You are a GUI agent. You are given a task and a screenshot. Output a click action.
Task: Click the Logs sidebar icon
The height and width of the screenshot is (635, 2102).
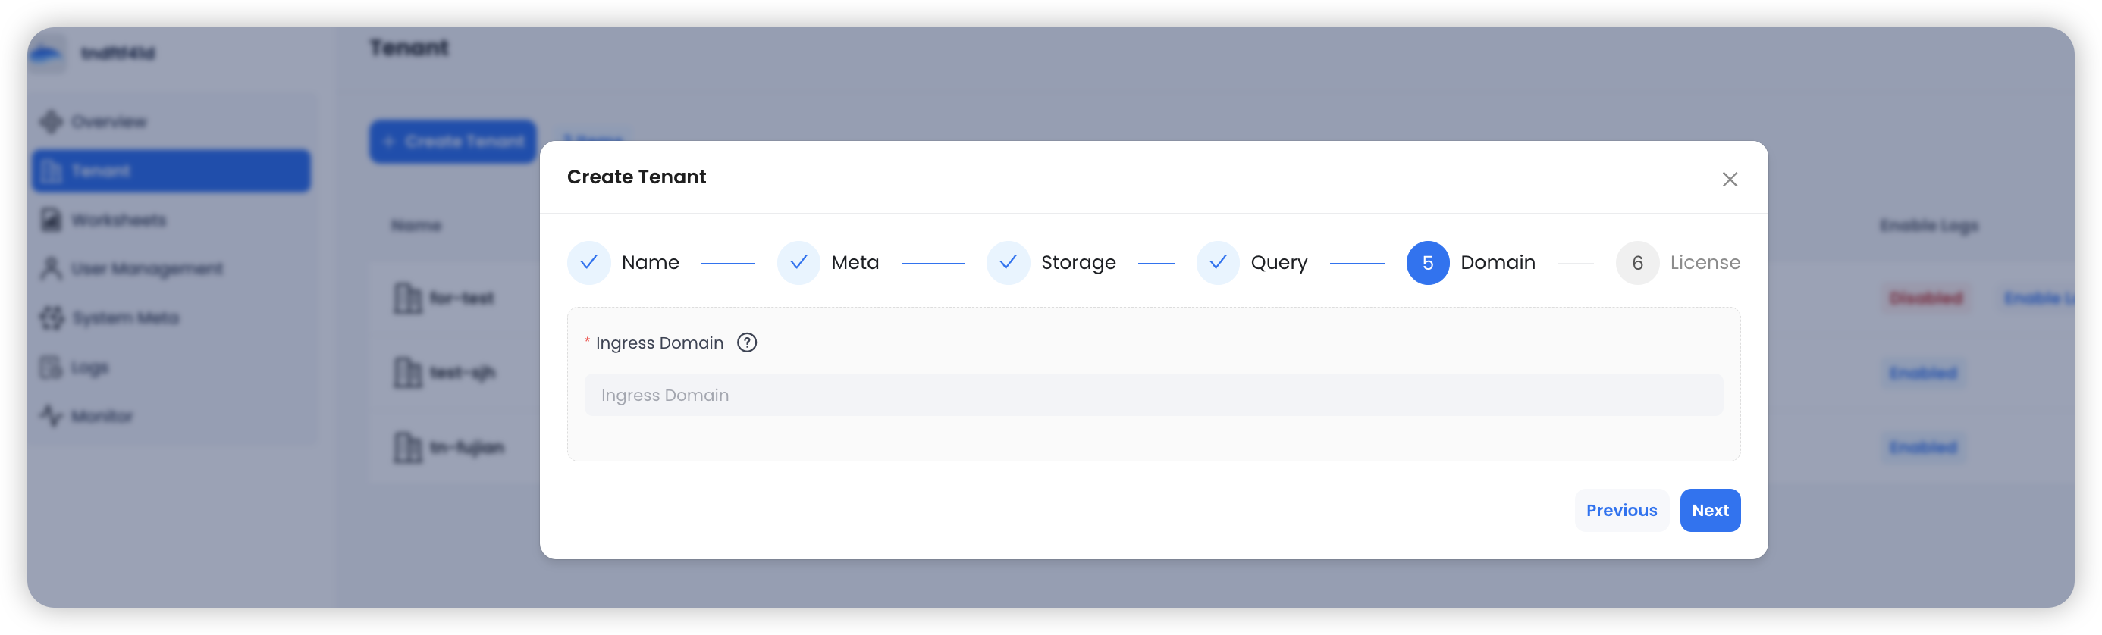point(52,368)
